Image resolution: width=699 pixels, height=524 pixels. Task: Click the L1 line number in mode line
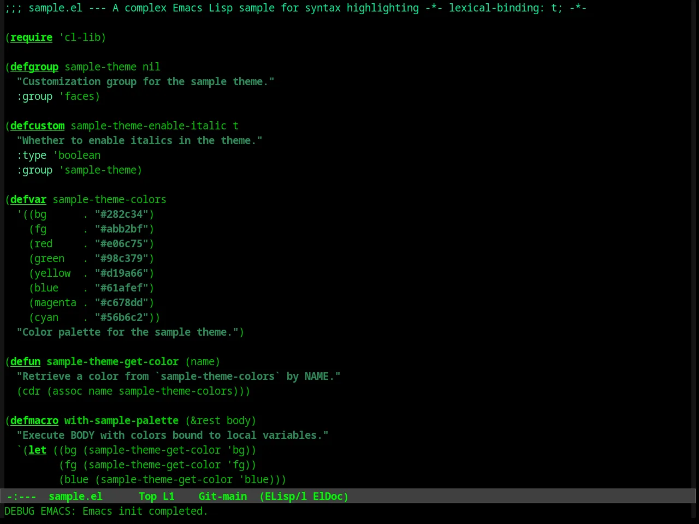(x=169, y=496)
